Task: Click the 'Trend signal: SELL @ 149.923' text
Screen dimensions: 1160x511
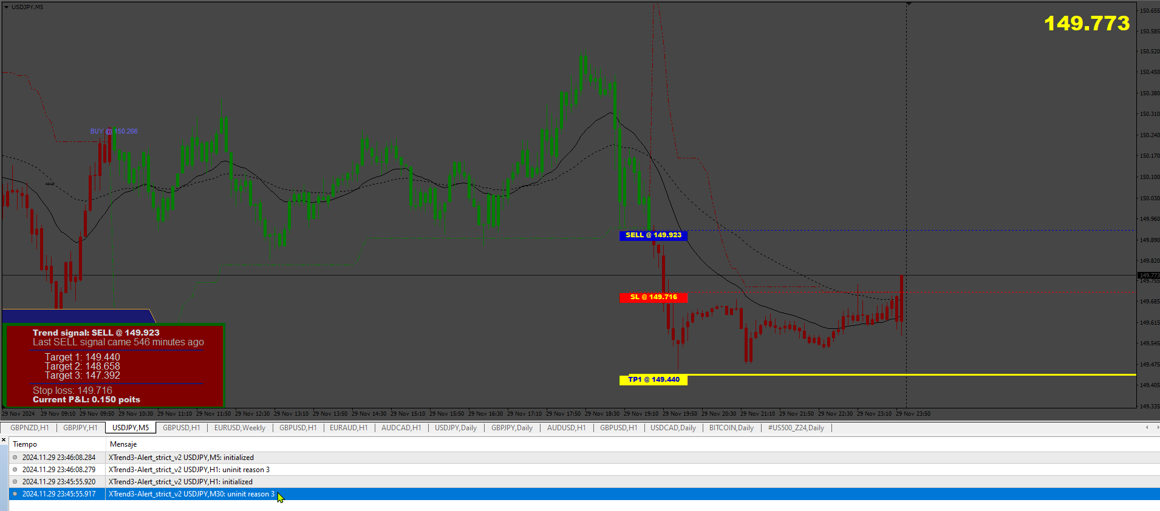Action: click(96, 333)
